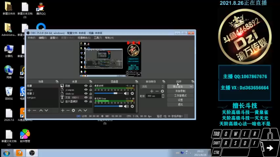Undock the 混音器 panel with its float icon
The height and width of the screenshot is (157, 280).
coord(136,82)
